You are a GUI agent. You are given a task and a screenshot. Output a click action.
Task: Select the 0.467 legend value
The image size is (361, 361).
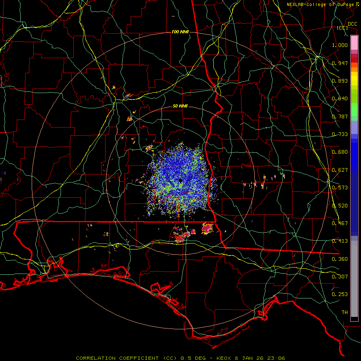(340, 223)
